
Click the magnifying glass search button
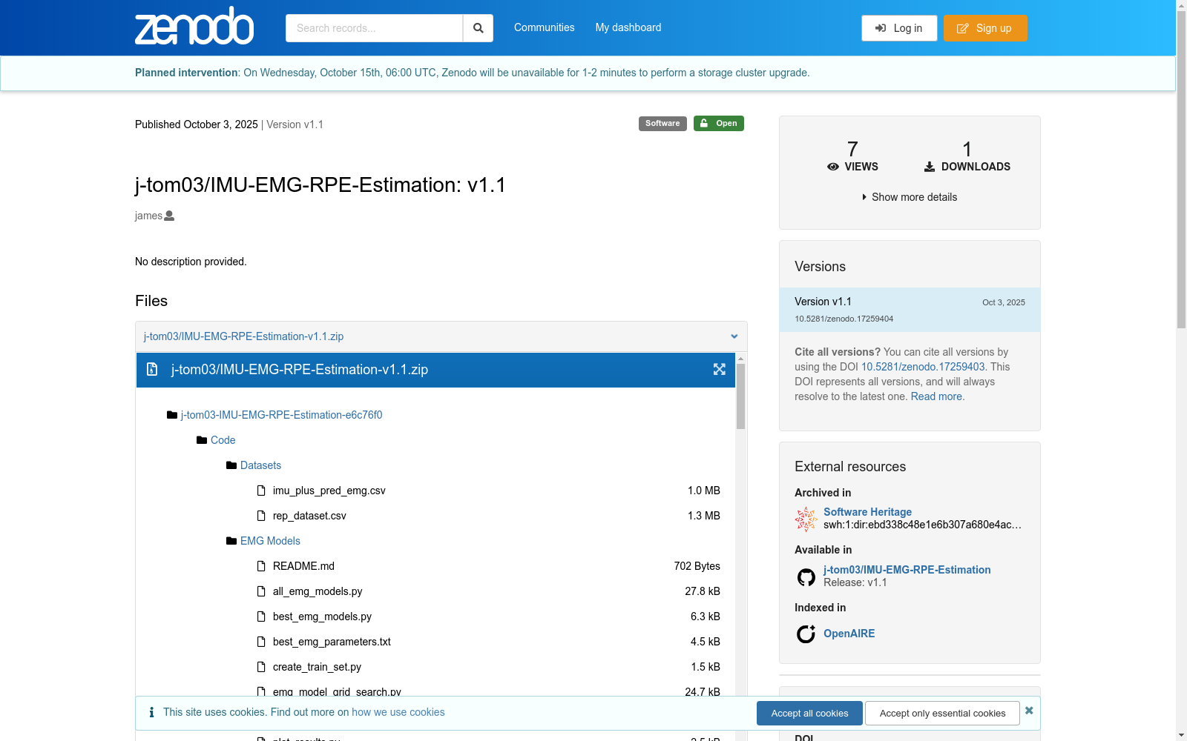478,28
